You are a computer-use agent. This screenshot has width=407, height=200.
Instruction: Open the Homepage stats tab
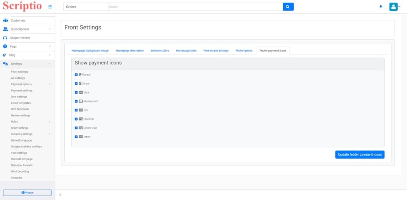186,51
